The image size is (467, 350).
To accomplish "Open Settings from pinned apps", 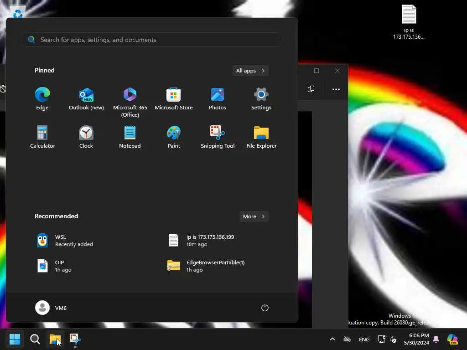I will pyautogui.click(x=261, y=99).
